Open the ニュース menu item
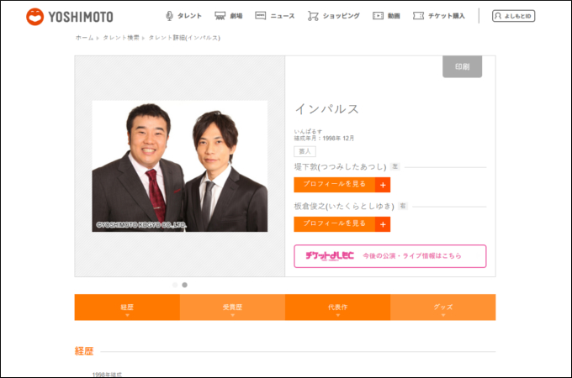572x378 pixels. [x=275, y=16]
